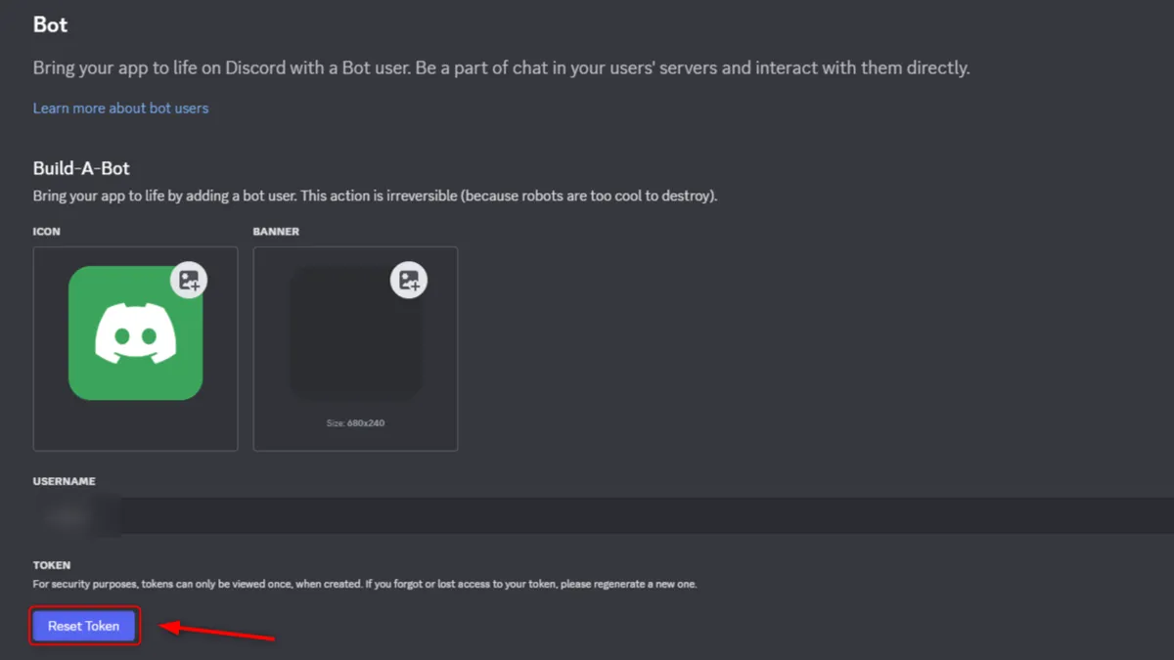This screenshot has width=1174, height=660.
Task: Click the Size: 680x240 banner hint text
Action: 355,423
